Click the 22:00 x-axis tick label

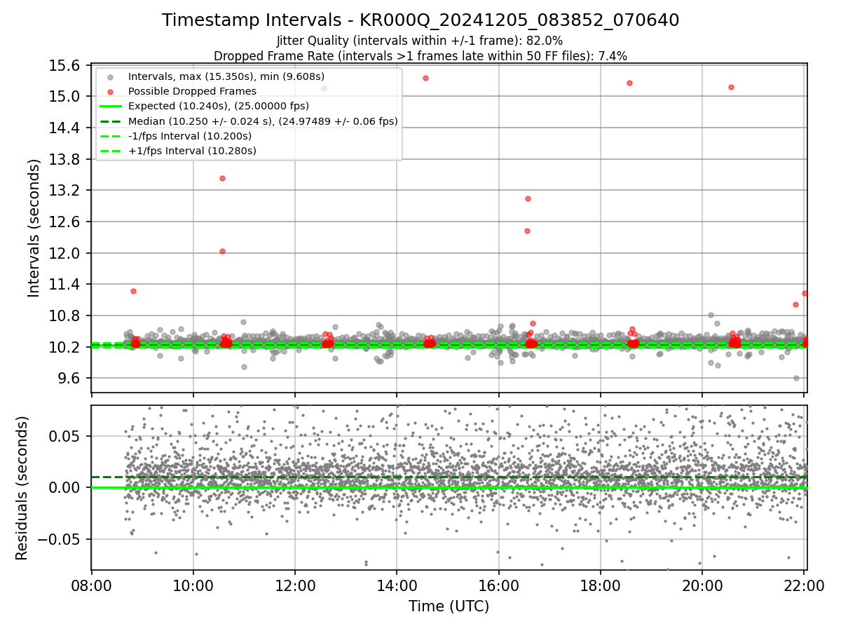[x=804, y=585]
